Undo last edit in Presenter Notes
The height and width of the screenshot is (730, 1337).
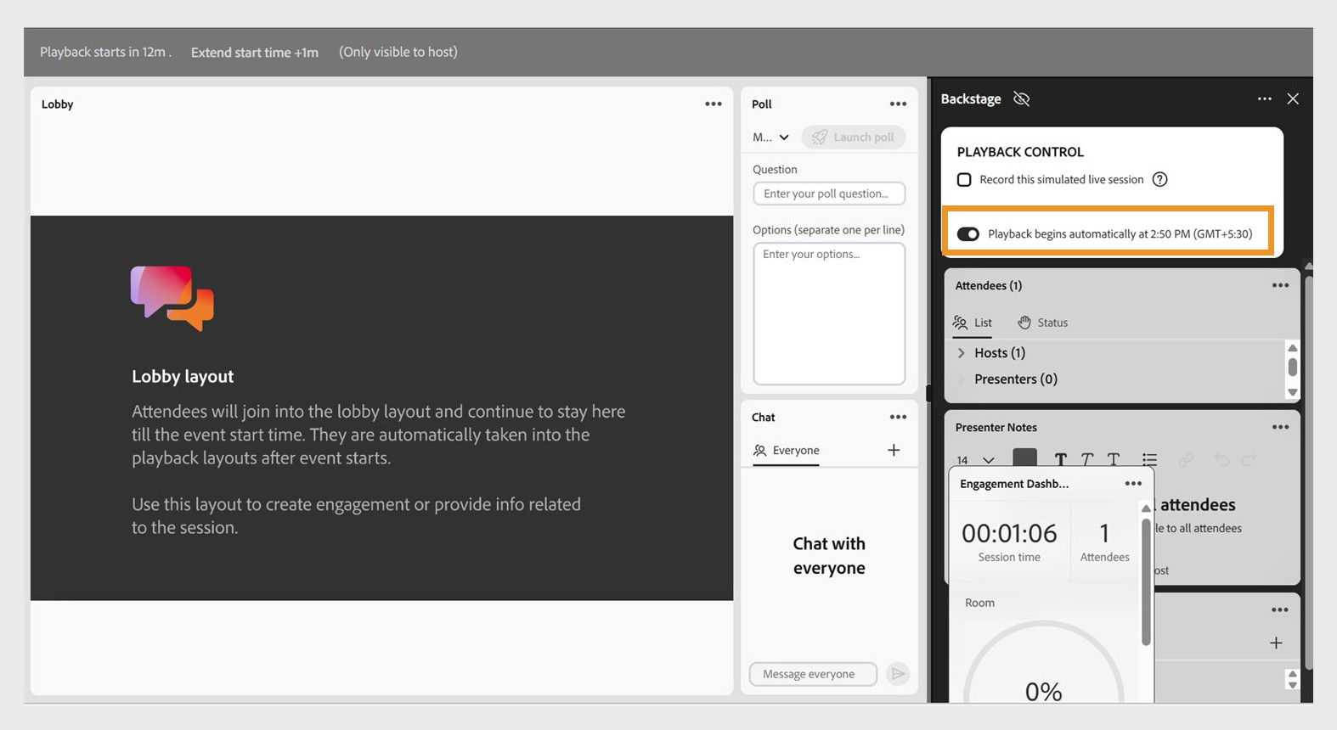pos(1221,459)
